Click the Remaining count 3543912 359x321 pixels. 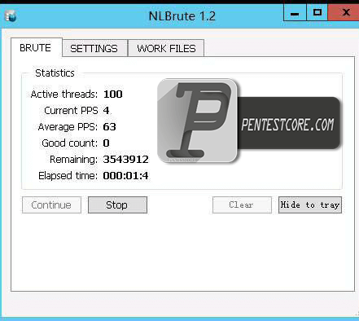(x=125, y=160)
